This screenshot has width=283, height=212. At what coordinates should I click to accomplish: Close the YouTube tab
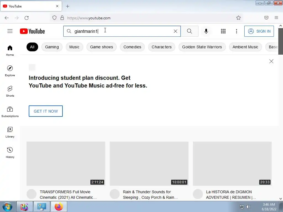[x=57, y=6]
